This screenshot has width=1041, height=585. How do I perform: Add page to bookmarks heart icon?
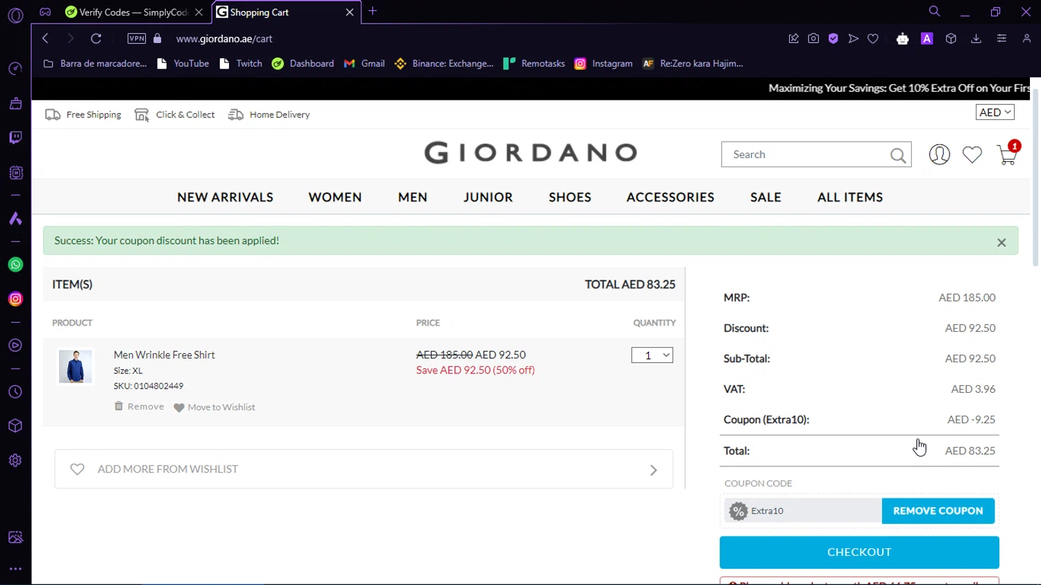(x=873, y=38)
